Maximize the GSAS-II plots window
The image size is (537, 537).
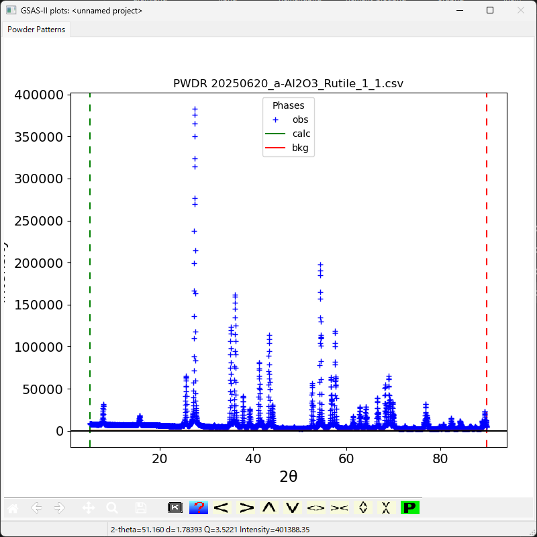(490, 11)
